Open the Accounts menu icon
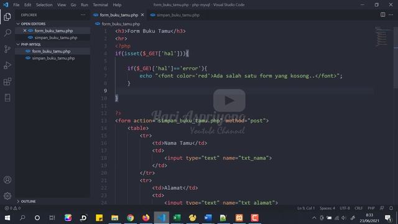Image resolution: width=398 pixels, height=224 pixels. (x=7, y=180)
